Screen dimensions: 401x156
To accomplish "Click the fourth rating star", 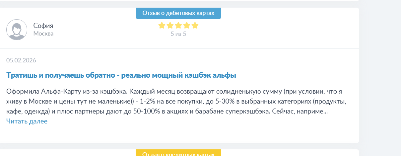I will (x=187, y=26).
